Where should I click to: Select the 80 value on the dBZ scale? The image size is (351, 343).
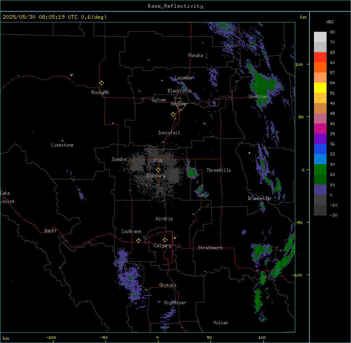(x=332, y=32)
